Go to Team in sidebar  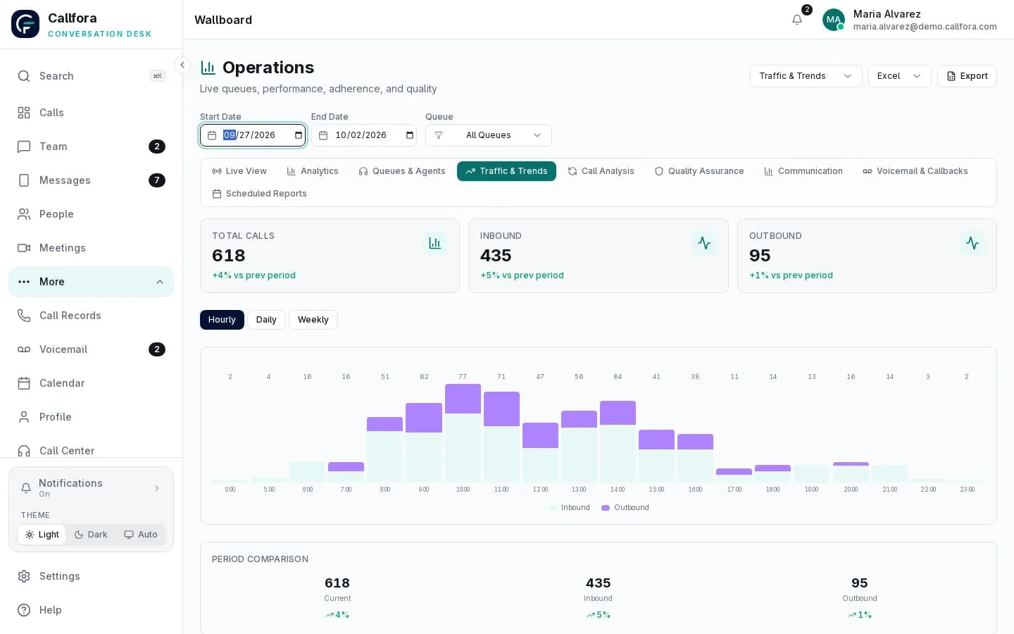click(x=91, y=147)
